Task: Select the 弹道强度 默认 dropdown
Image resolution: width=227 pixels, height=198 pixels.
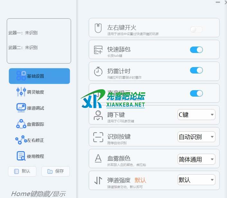Action: (x=196, y=180)
